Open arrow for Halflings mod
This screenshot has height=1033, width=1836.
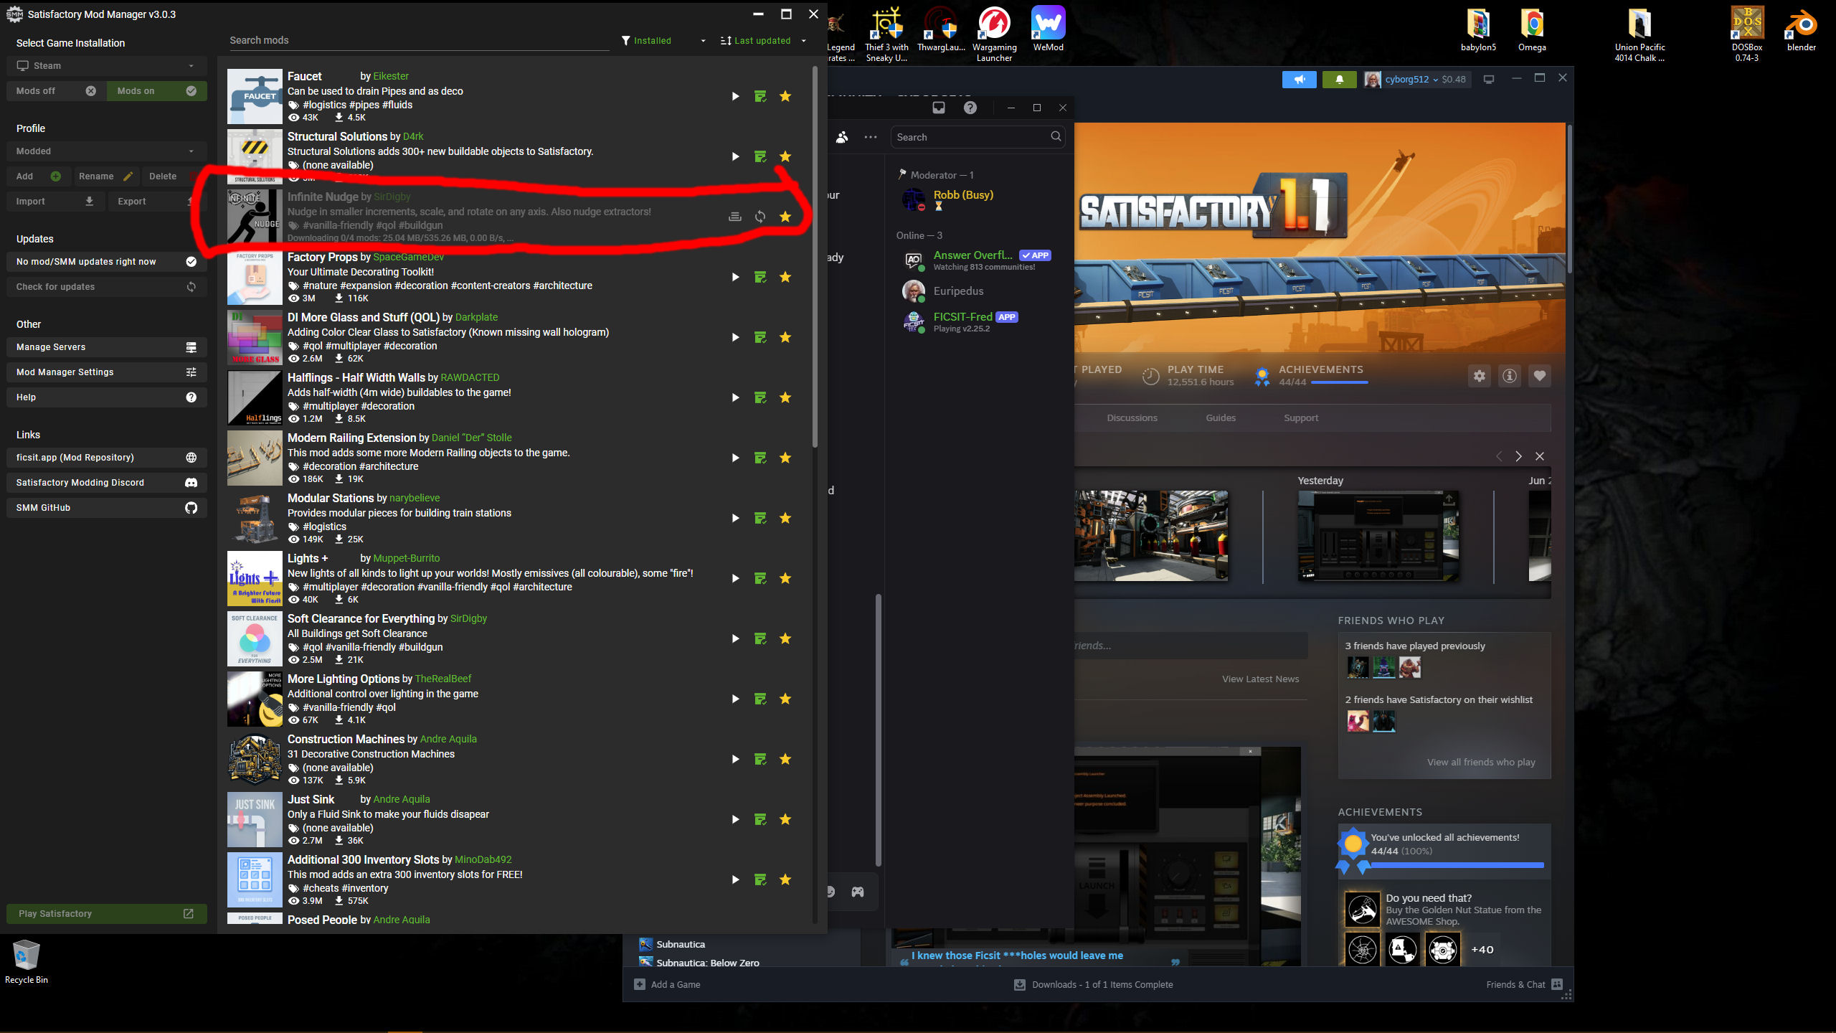coord(735,397)
